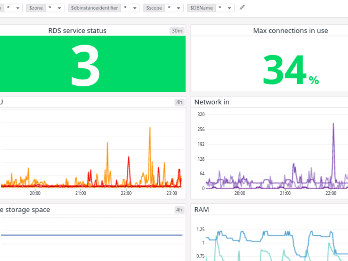Click the 1.25 label on RAM axis
The height and width of the screenshot is (261, 348).
pyautogui.click(x=200, y=229)
